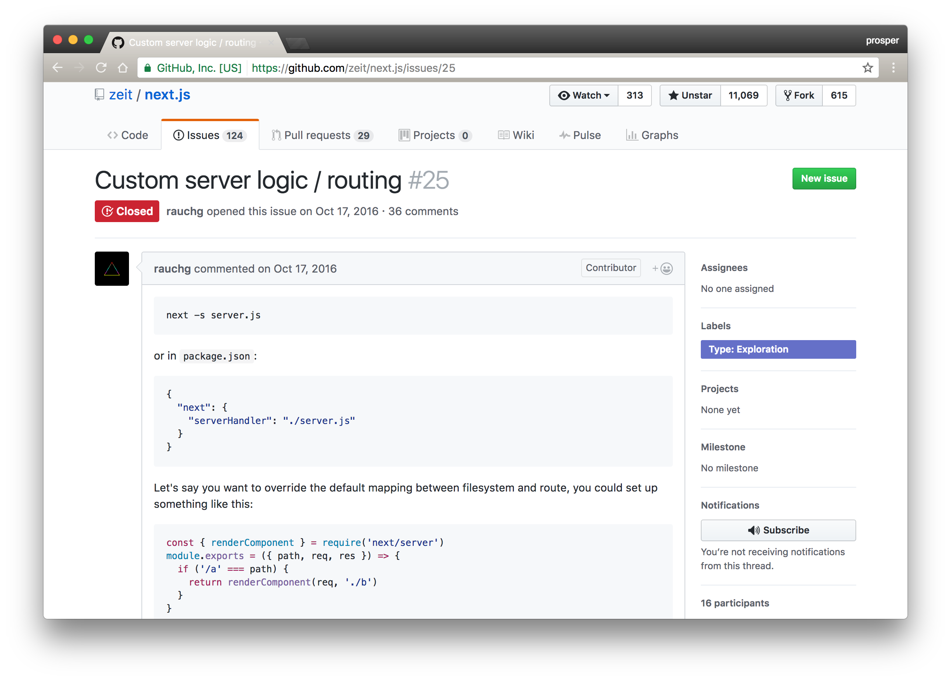Open the zeit organization link
This screenshot has height=681, width=951.
(x=120, y=95)
